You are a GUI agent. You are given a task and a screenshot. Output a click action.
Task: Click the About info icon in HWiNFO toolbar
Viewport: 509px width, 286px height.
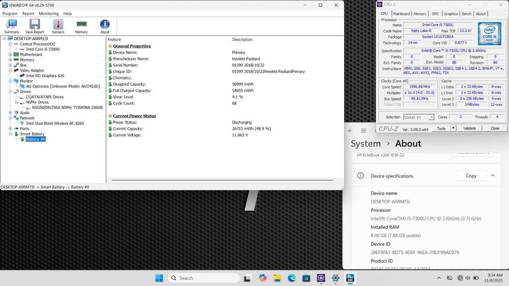[105, 26]
